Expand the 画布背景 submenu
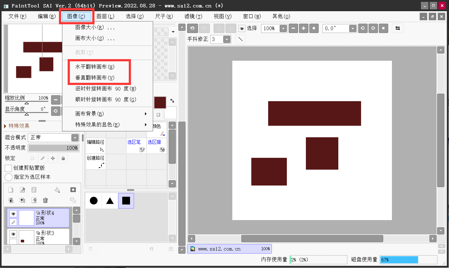449x268 pixels. click(107, 114)
